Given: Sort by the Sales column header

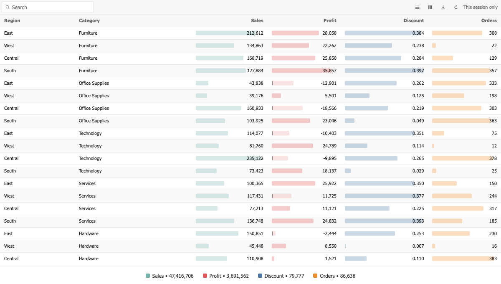Looking at the screenshot, I should (257, 20).
